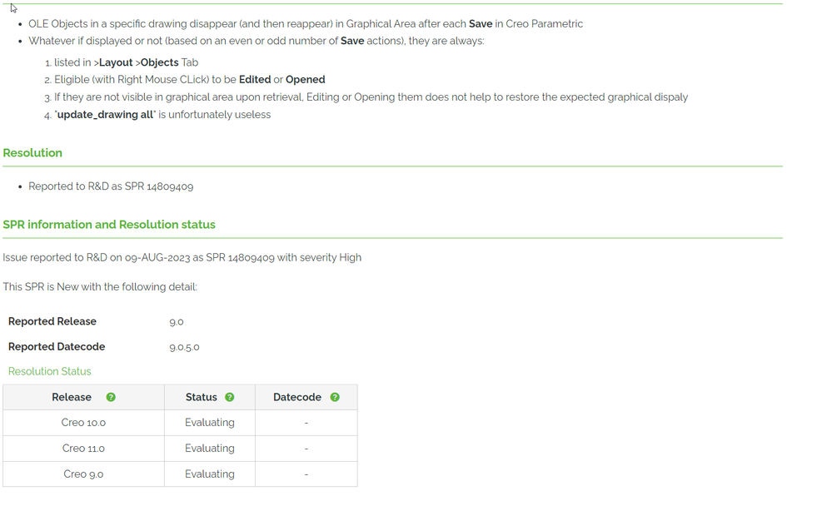
Task: Click Evaluating status in Creo 10.0 row
Action: [x=210, y=423]
